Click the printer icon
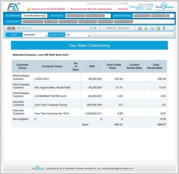Screen dimensions: 179x174 [146, 28]
